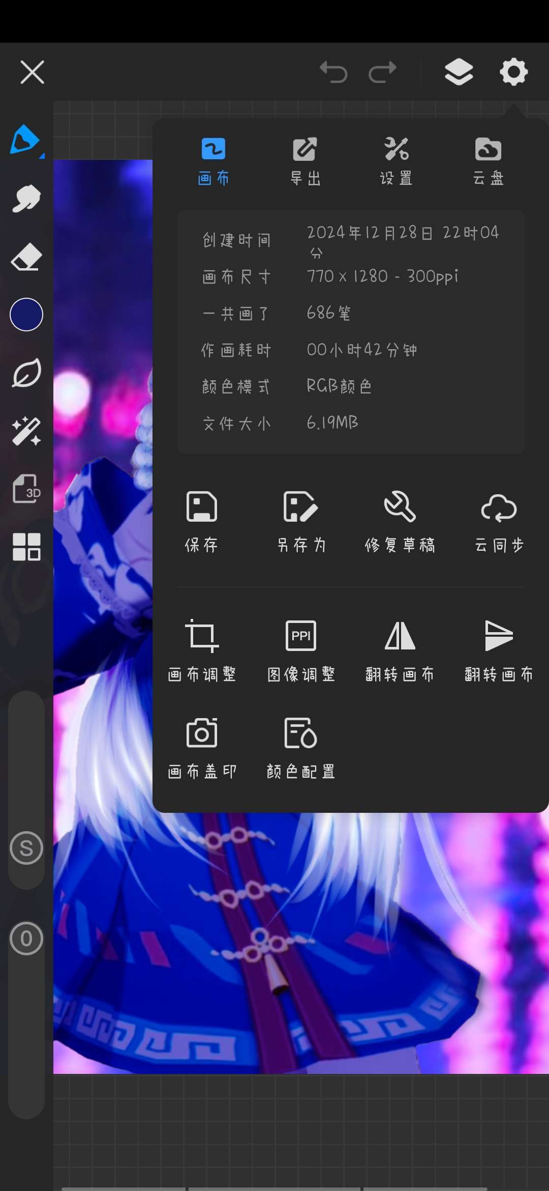Toggle the S stabilizer button
This screenshot has width=549, height=1191.
[26, 848]
